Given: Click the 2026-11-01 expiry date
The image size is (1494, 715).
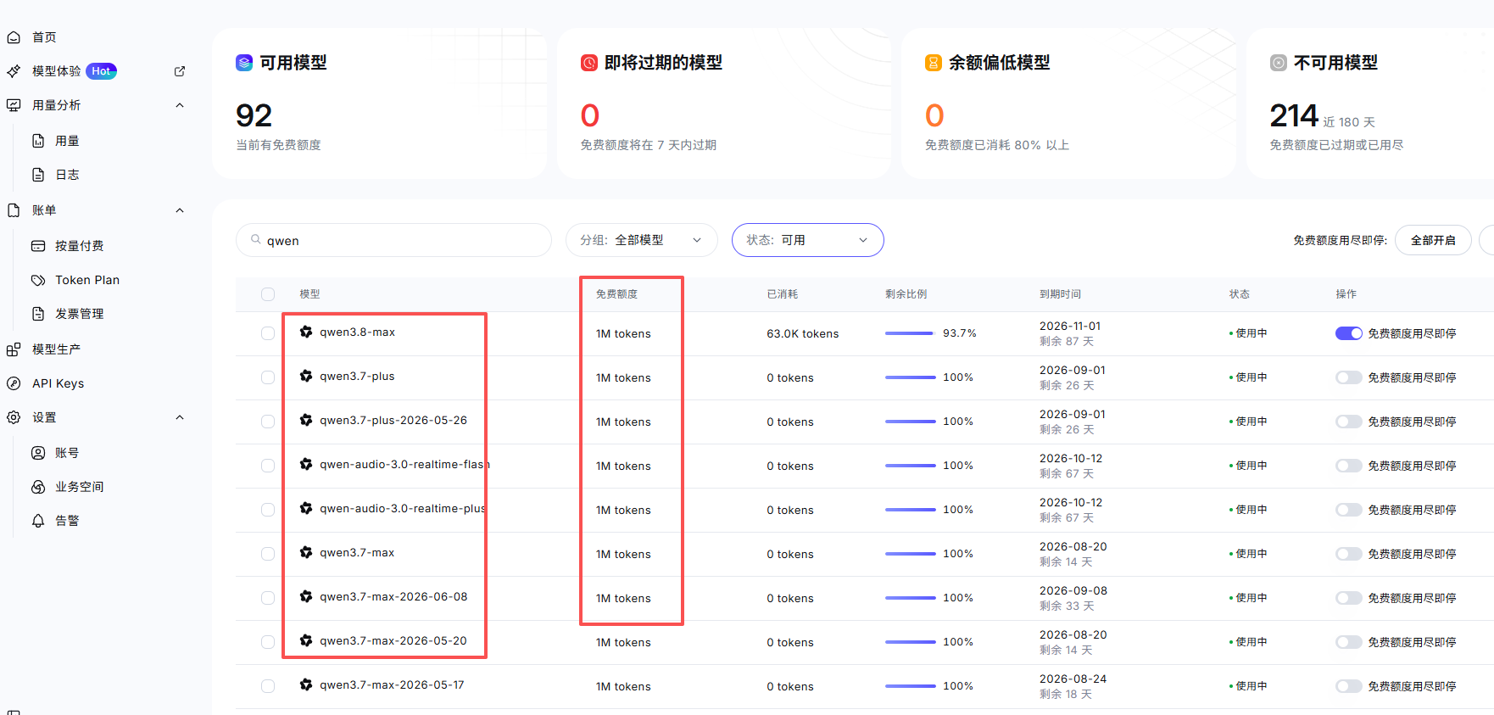Looking at the screenshot, I should coord(1070,326).
